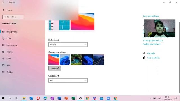
Task: Open Finding new themes help link
Action: [x=152, y=44]
